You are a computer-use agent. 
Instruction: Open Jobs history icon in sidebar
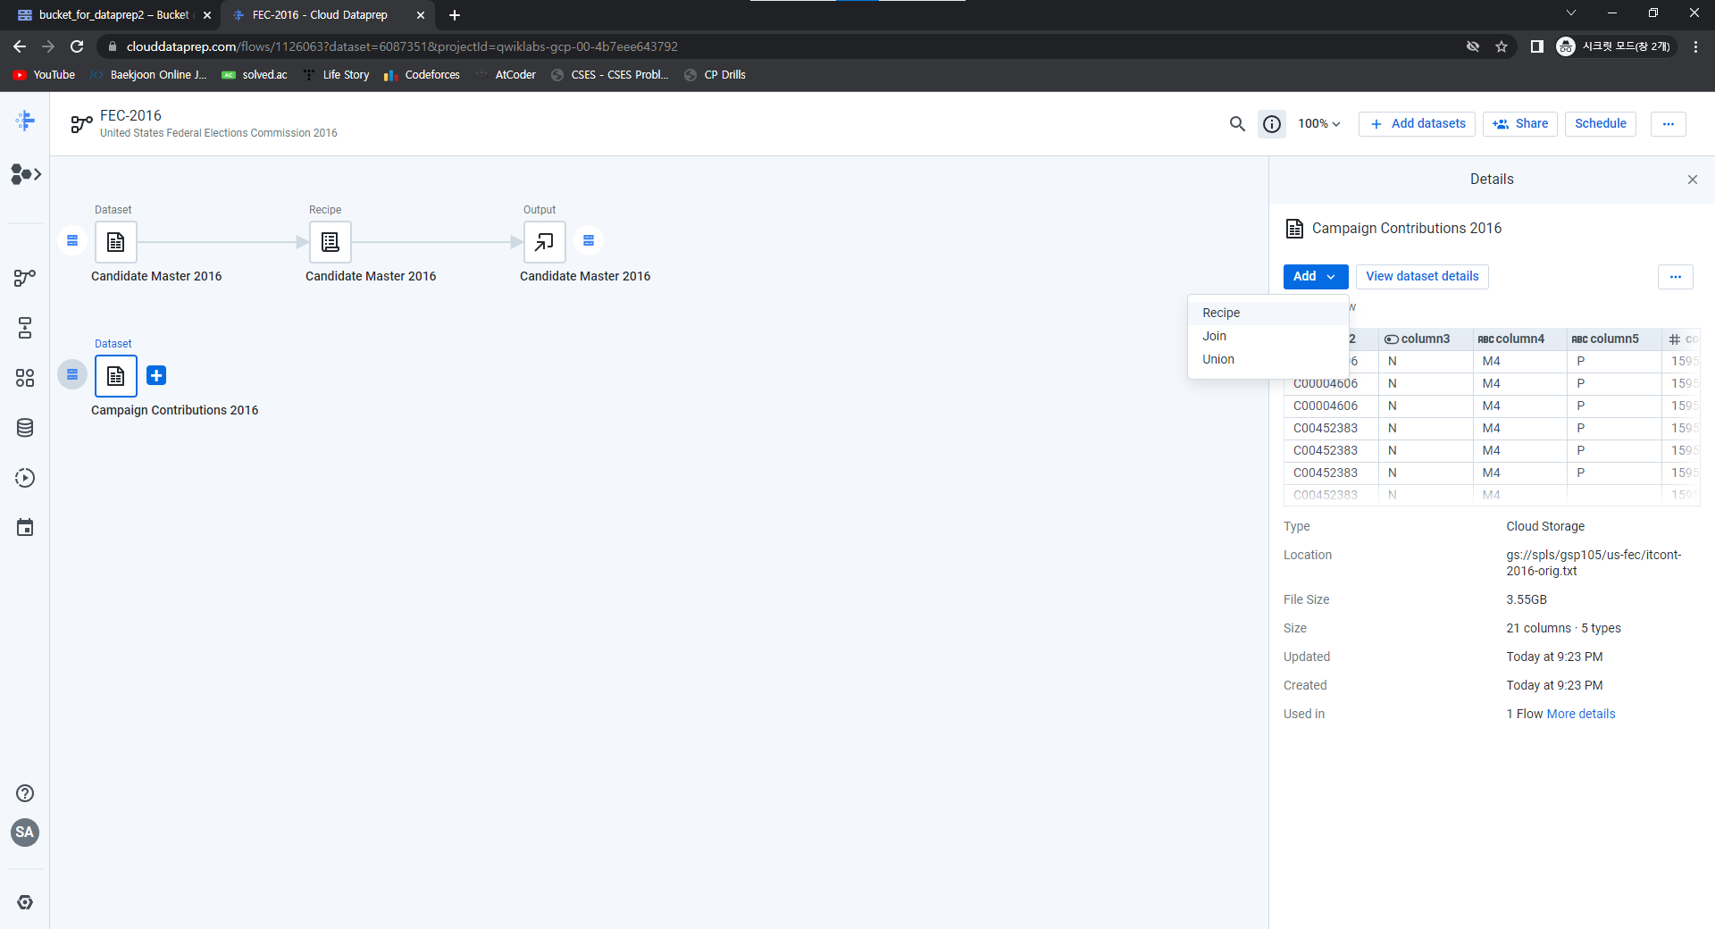(x=25, y=478)
